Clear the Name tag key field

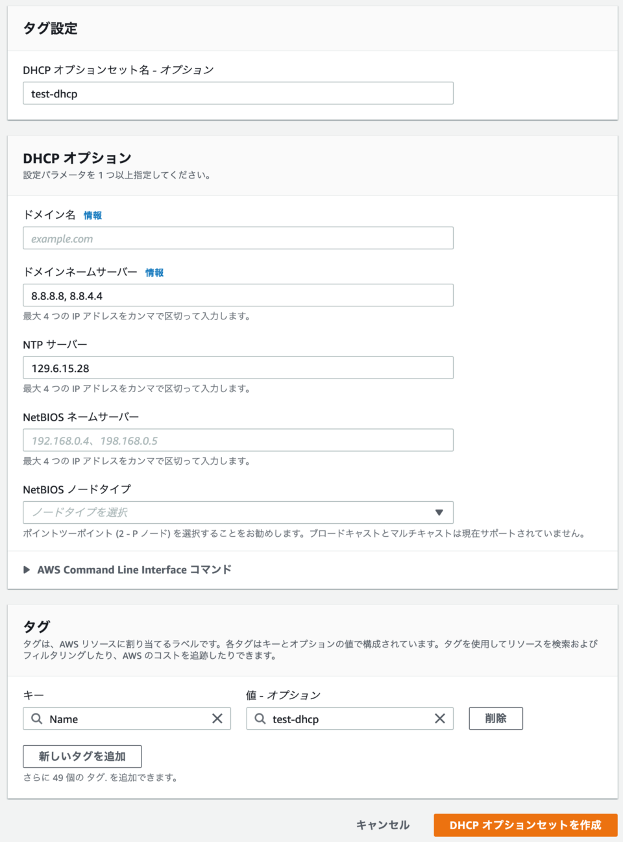point(217,719)
